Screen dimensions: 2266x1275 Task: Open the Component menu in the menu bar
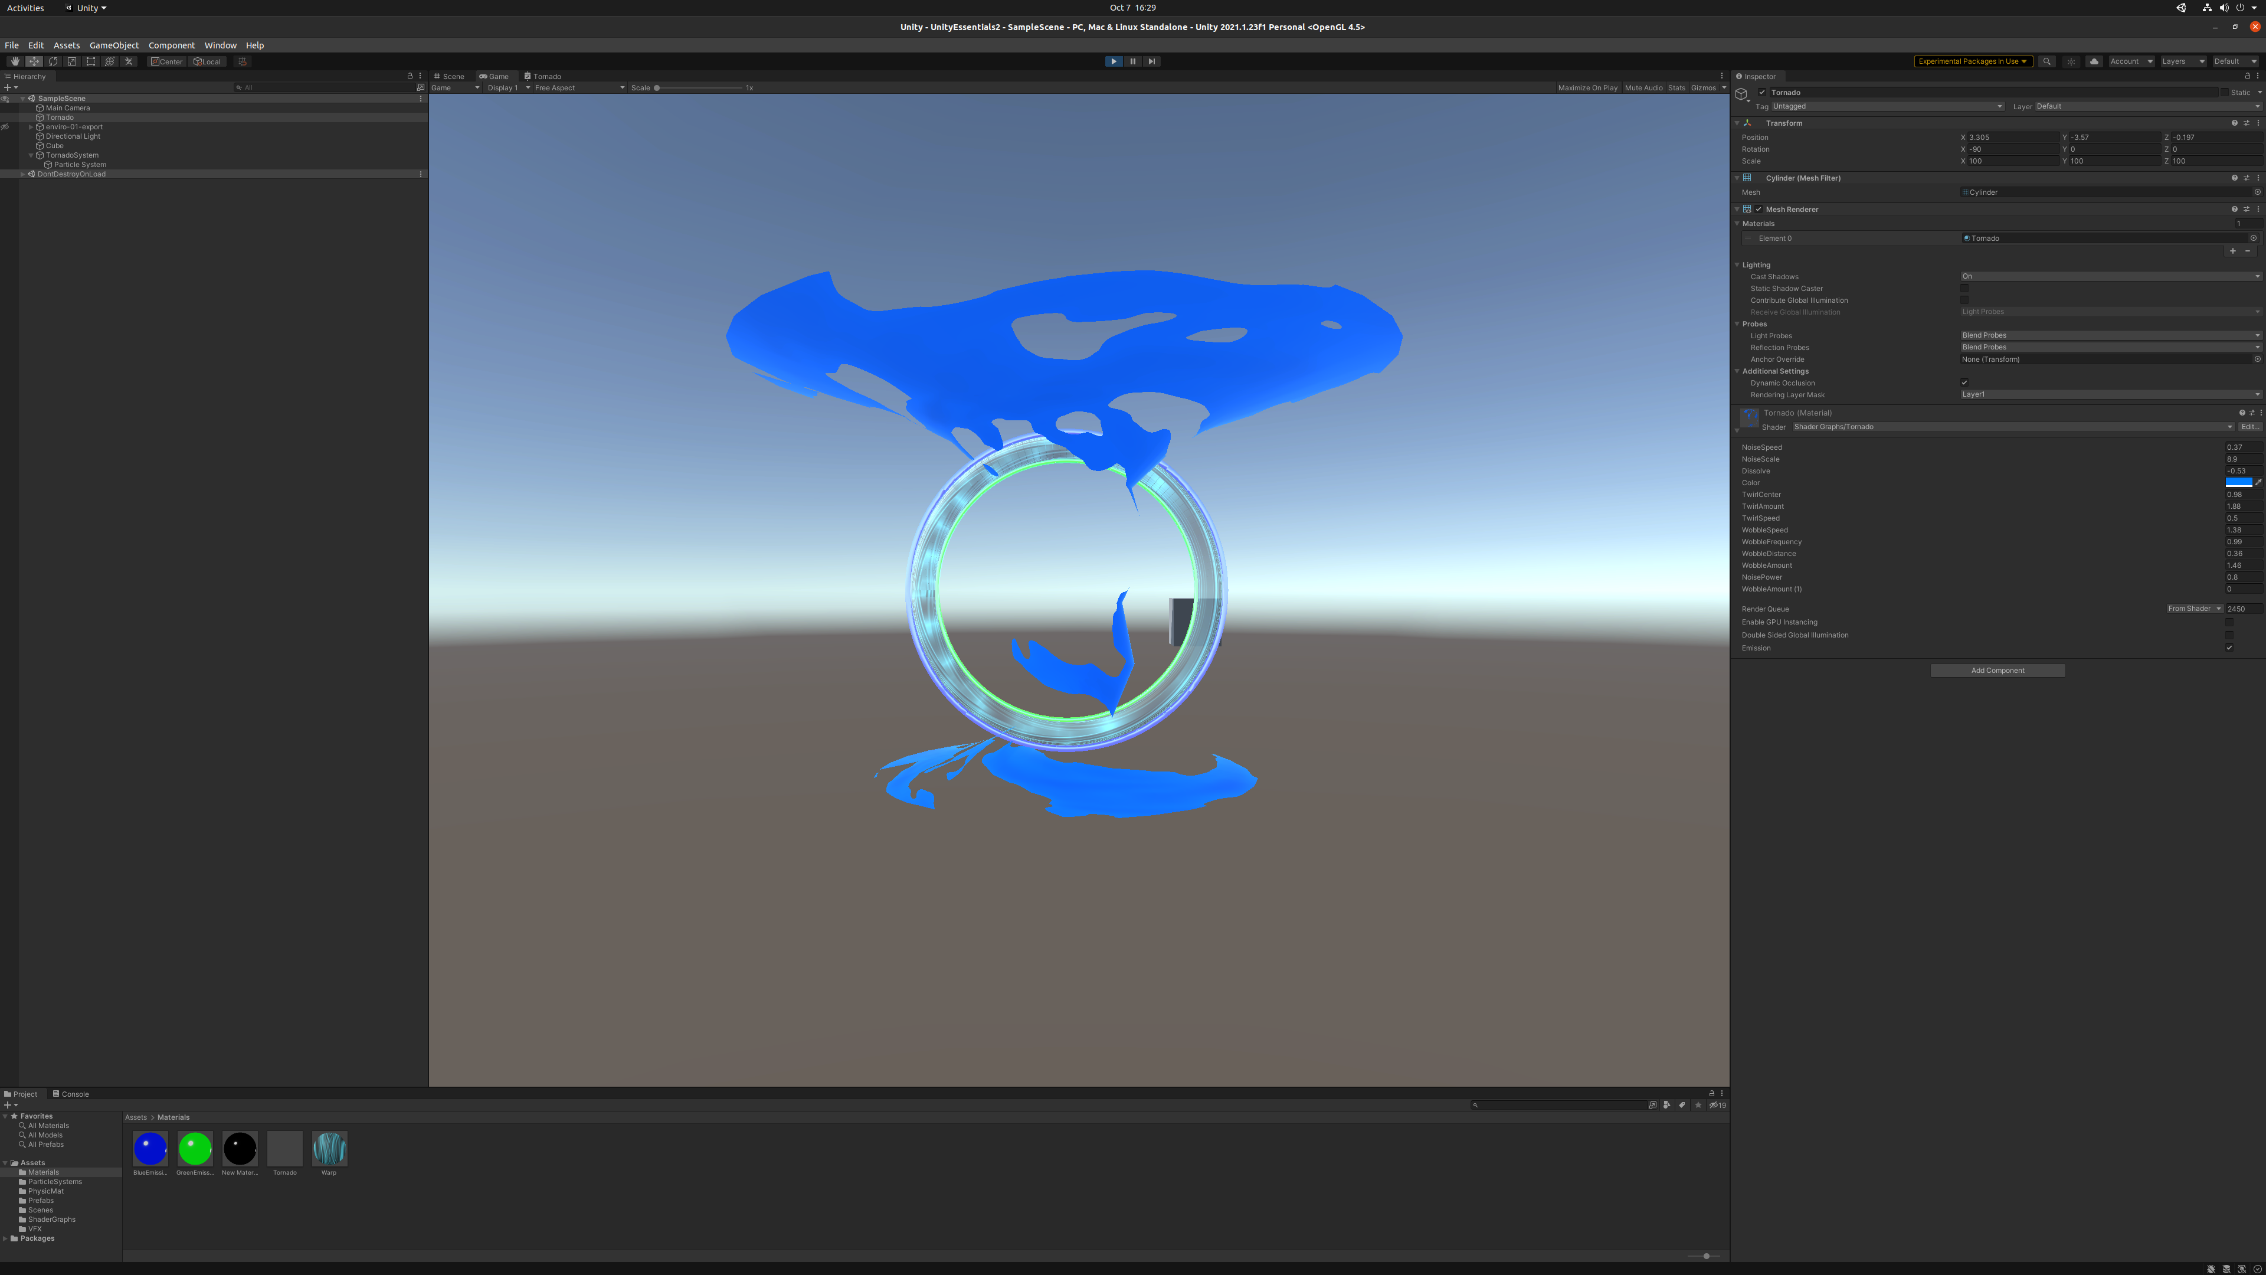point(171,44)
